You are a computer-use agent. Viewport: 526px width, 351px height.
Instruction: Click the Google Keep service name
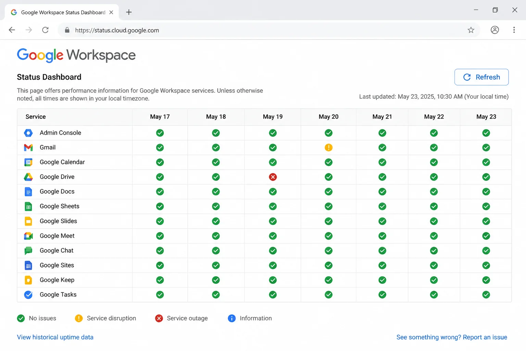click(x=57, y=280)
